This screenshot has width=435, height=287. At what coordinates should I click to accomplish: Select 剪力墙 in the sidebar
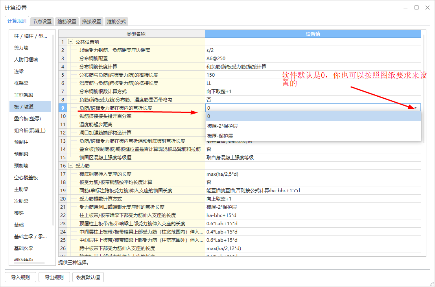[x=30, y=48]
